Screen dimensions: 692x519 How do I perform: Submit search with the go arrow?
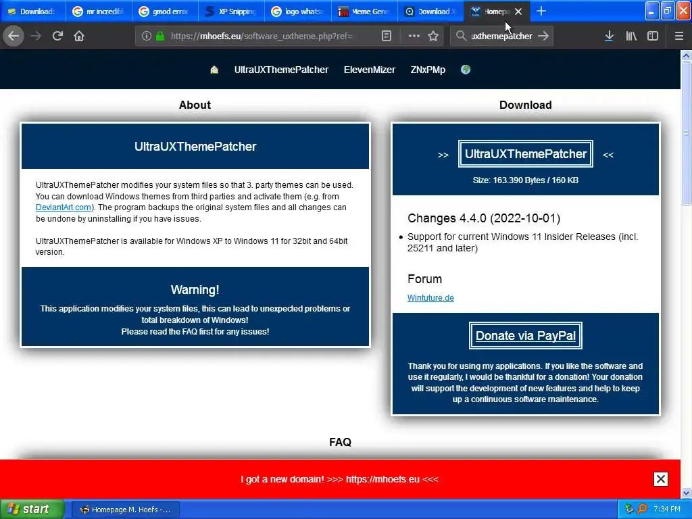543,36
